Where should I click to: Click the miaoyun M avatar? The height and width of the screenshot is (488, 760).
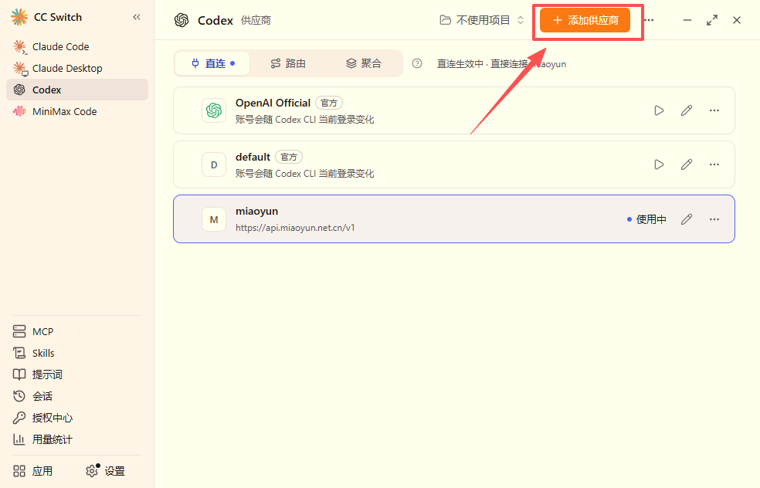point(214,219)
